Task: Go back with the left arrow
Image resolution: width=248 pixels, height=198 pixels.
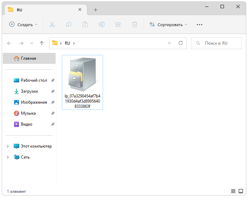Action: (9, 43)
